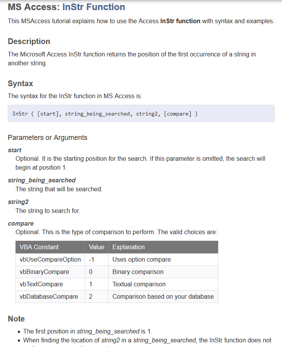Select the vbBinaryCompare table cell
Image resolution: width=282 pixels, height=347 pixels.
(44, 272)
